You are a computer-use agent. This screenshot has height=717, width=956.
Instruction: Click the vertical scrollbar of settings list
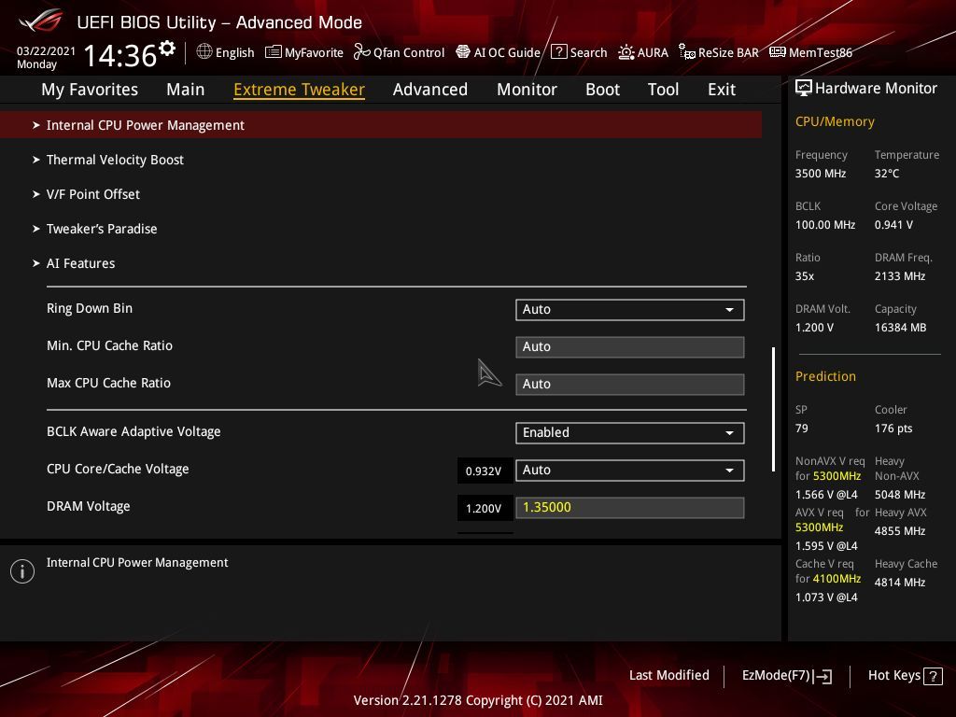(773, 409)
